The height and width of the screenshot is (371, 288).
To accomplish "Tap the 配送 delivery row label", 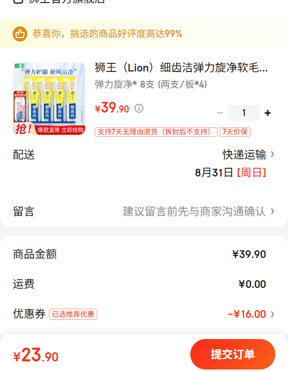I will click(x=24, y=155).
